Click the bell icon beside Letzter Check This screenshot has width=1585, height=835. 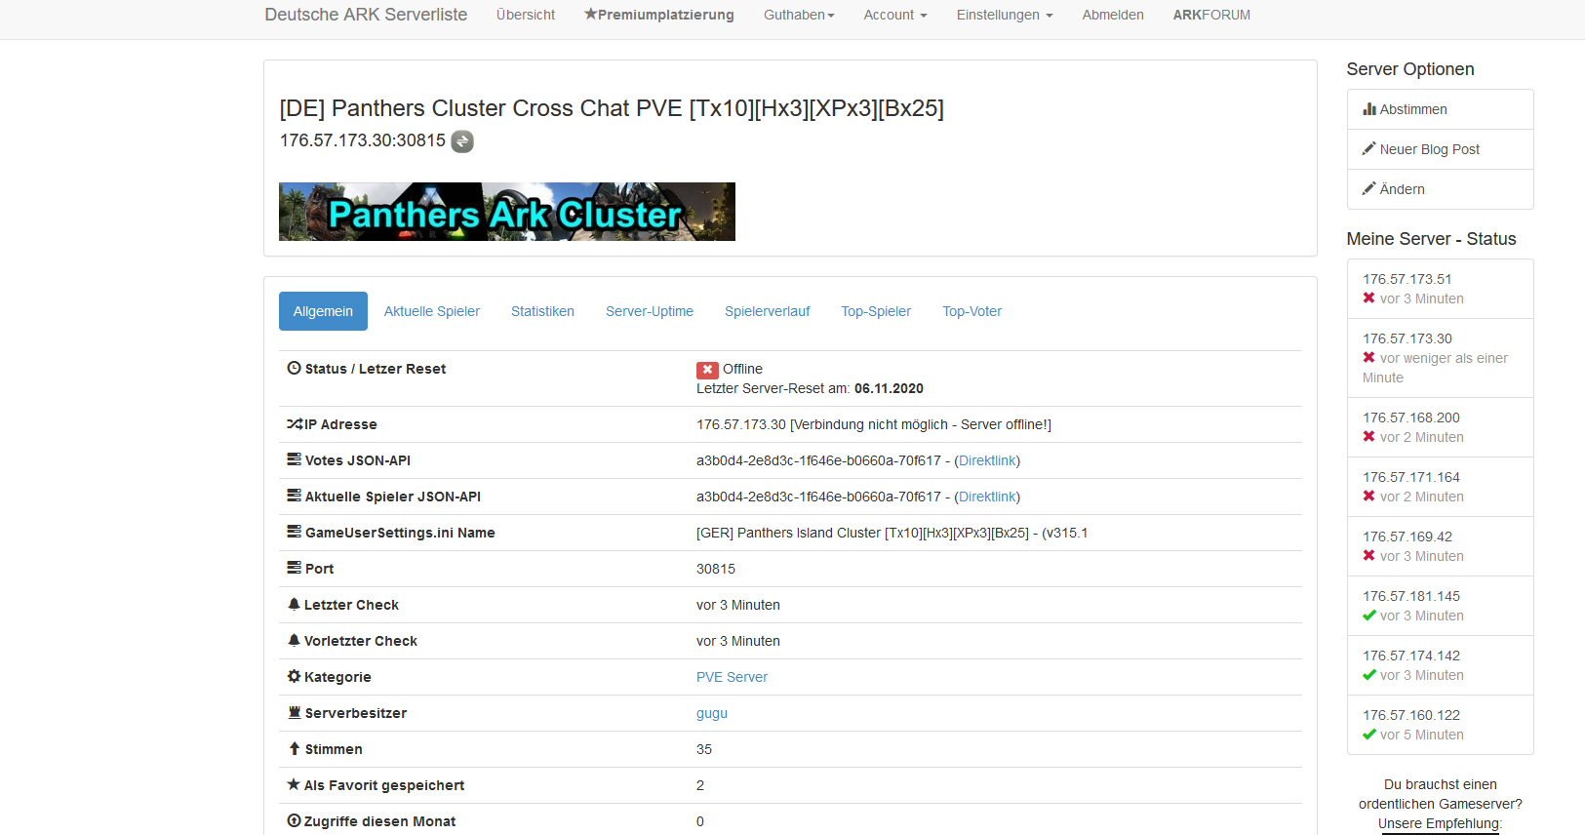[294, 604]
